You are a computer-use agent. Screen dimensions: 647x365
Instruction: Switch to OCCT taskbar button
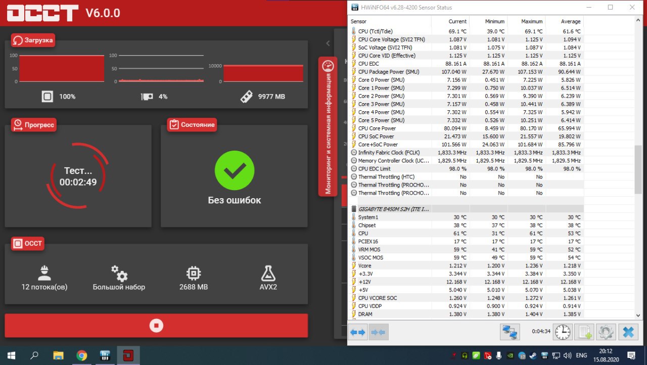pyautogui.click(x=128, y=355)
